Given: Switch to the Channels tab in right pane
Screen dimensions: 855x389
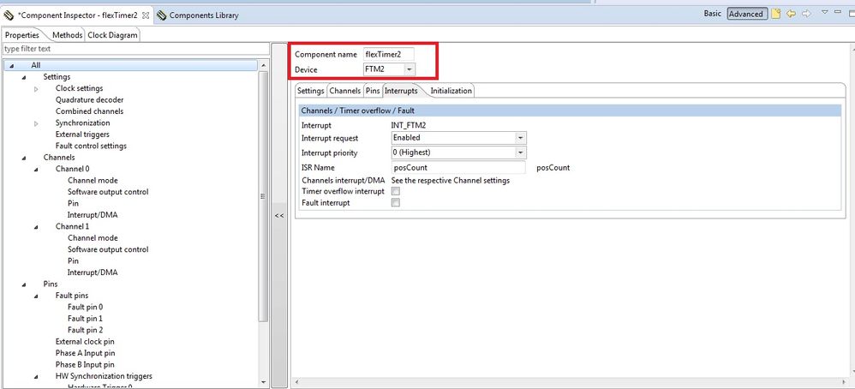Looking at the screenshot, I should pyautogui.click(x=345, y=91).
